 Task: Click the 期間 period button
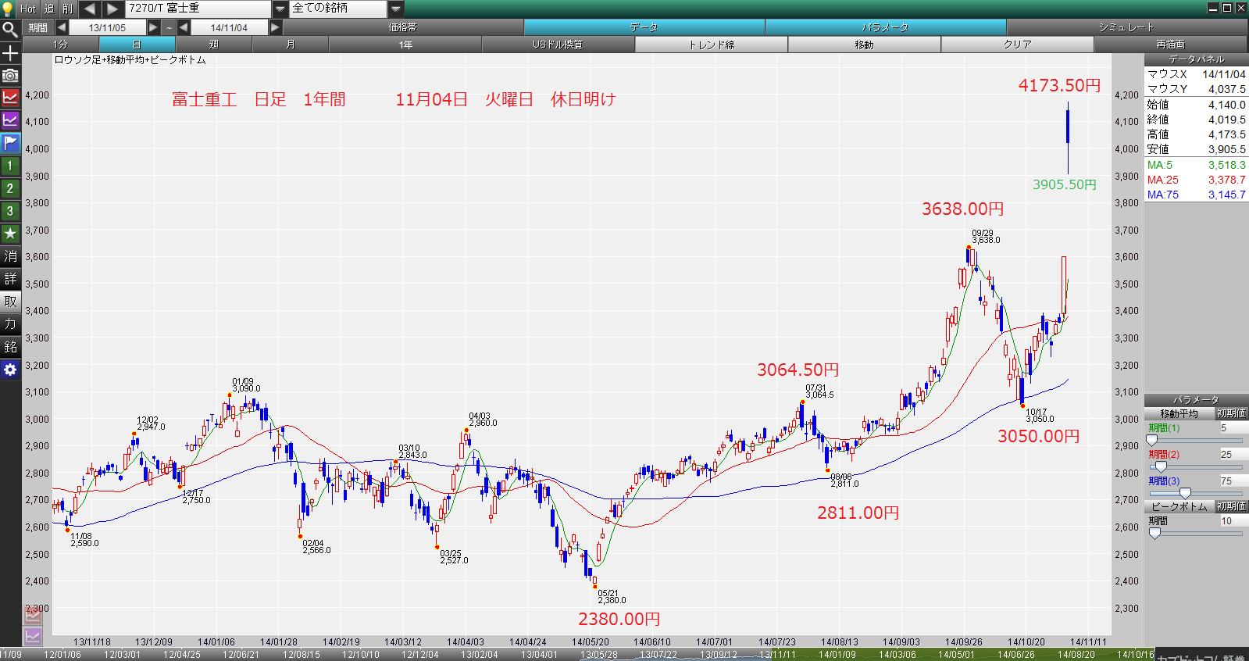pyautogui.click(x=38, y=27)
